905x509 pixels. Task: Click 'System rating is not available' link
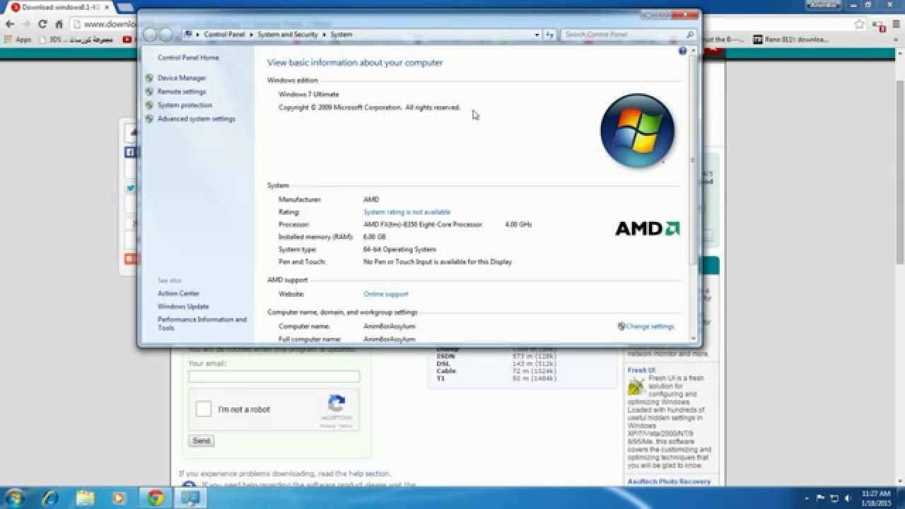pos(407,212)
